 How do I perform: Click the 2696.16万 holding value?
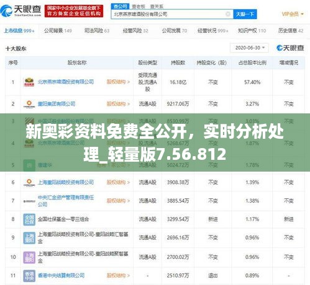(x=178, y=237)
